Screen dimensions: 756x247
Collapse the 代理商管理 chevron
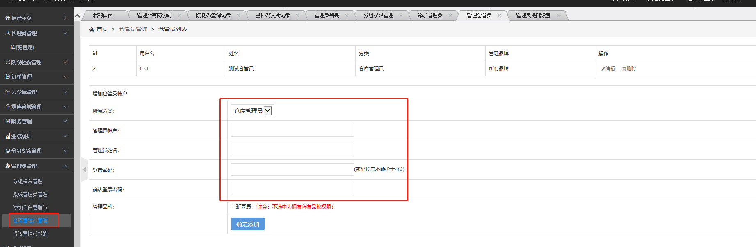pos(65,33)
